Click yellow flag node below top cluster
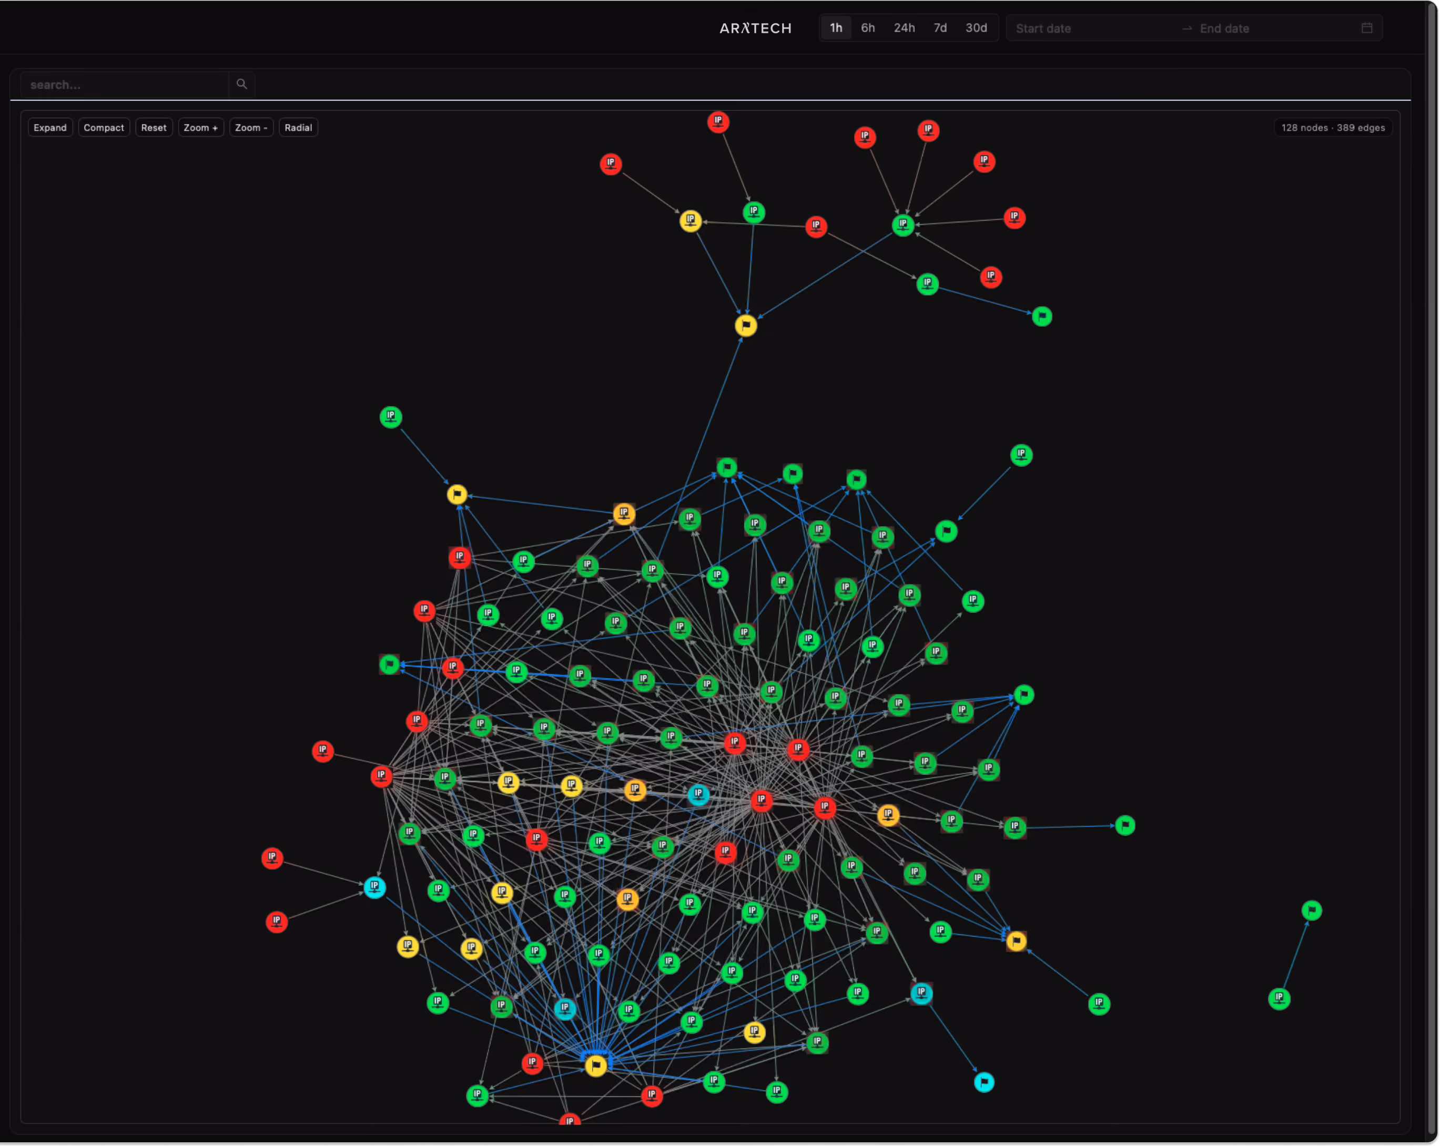This screenshot has height=1146, width=1440. click(x=746, y=325)
